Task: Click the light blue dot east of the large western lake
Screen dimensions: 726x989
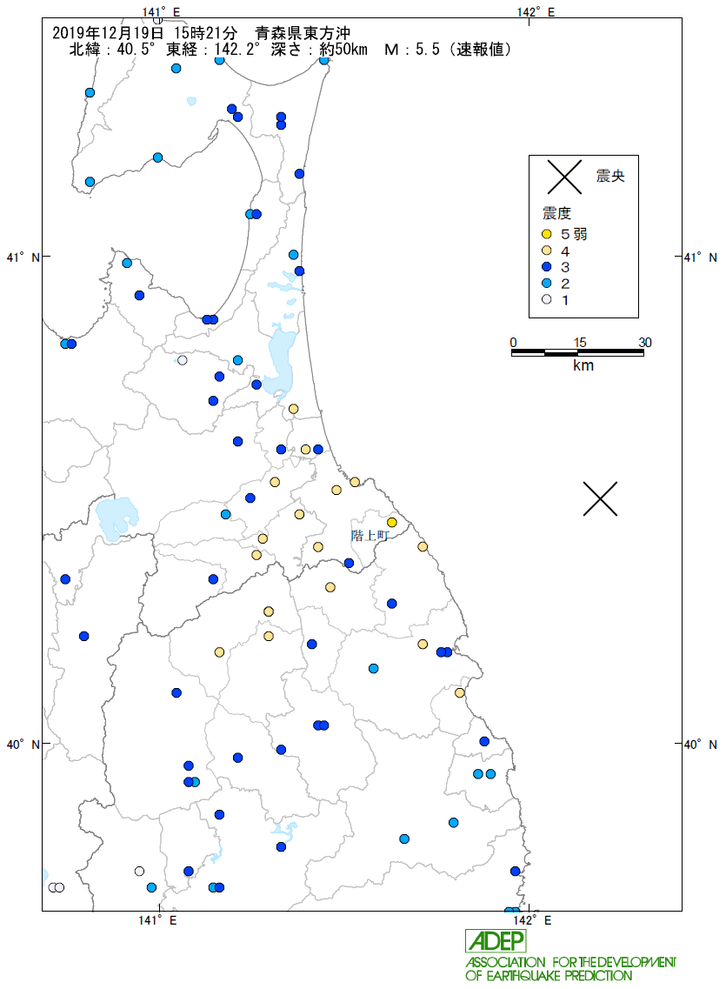Action: click(225, 514)
